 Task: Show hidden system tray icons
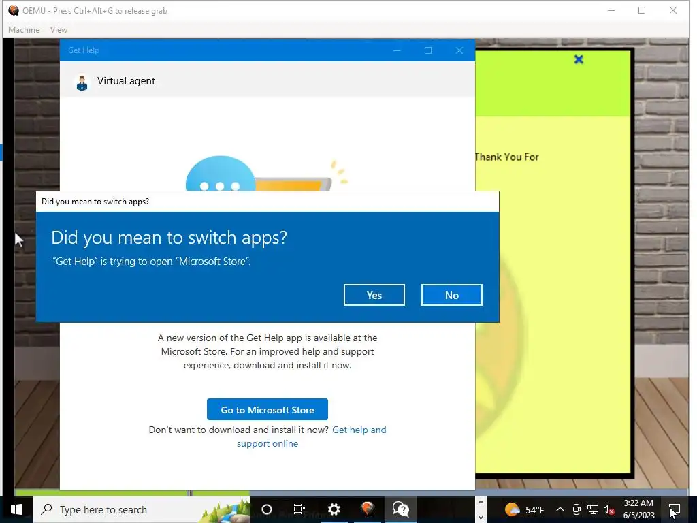(x=560, y=509)
